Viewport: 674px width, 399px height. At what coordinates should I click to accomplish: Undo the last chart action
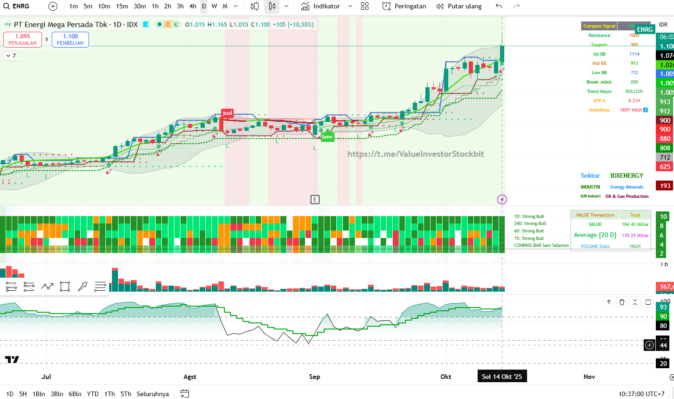[x=499, y=6]
